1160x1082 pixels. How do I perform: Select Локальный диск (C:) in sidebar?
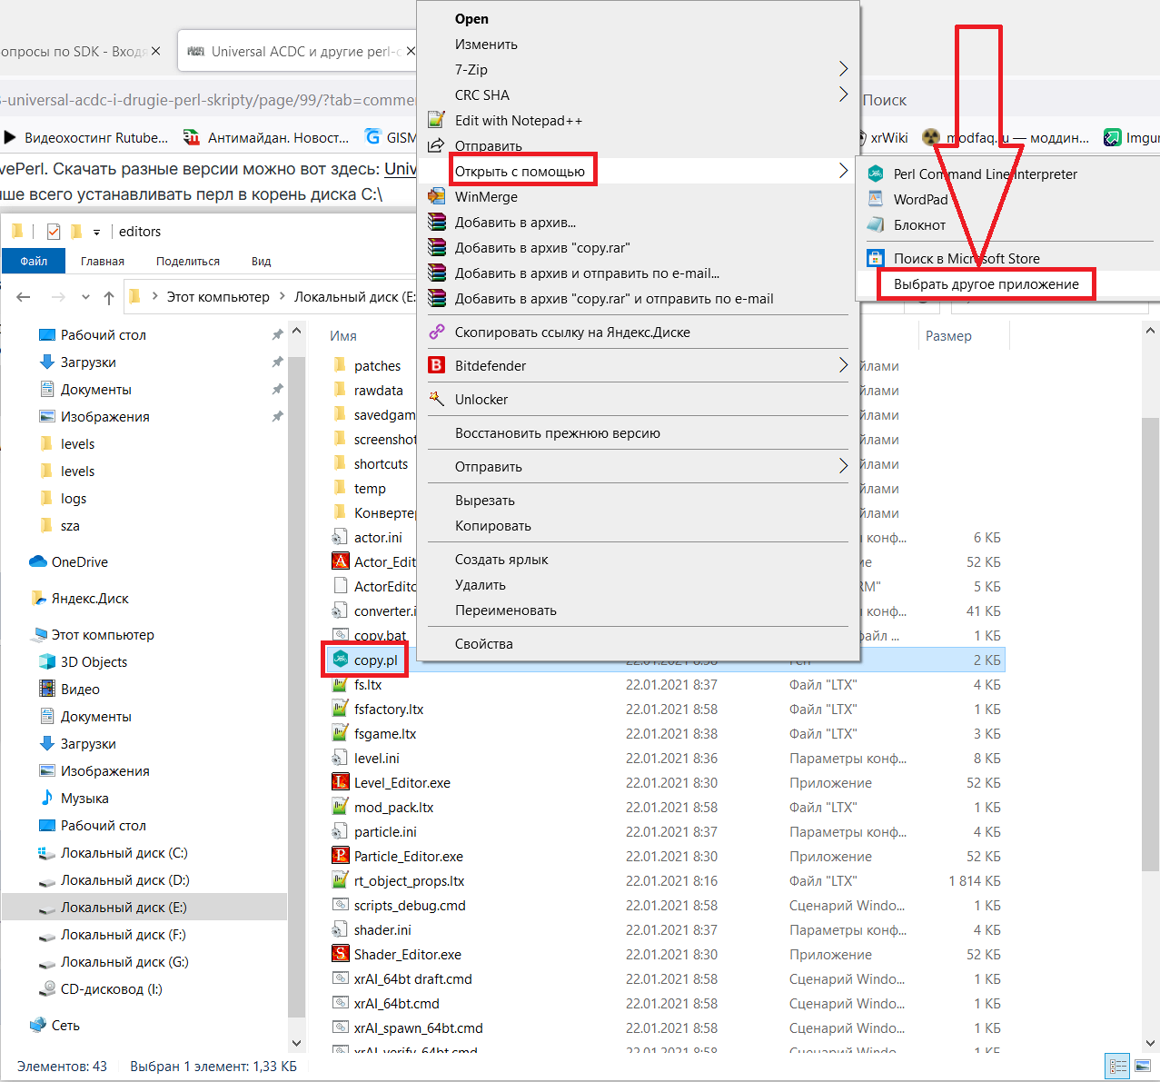coord(124,852)
